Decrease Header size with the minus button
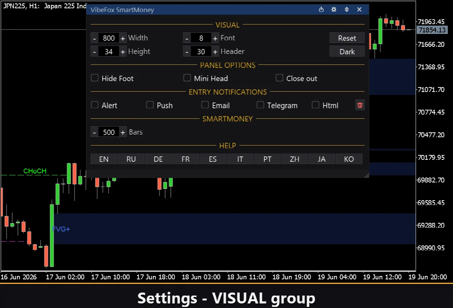 187,52
